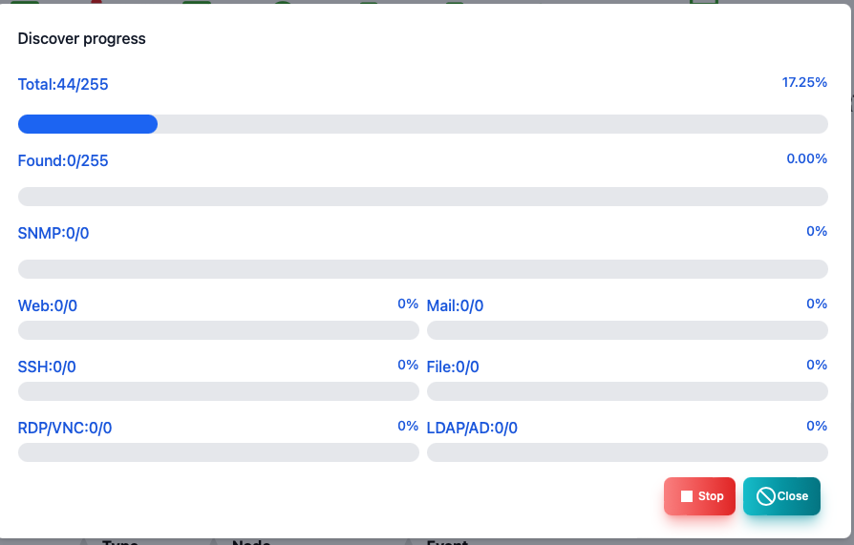Click the white square stop icon
The width and height of the screenshot is (854, 545).
pos(687,496)
